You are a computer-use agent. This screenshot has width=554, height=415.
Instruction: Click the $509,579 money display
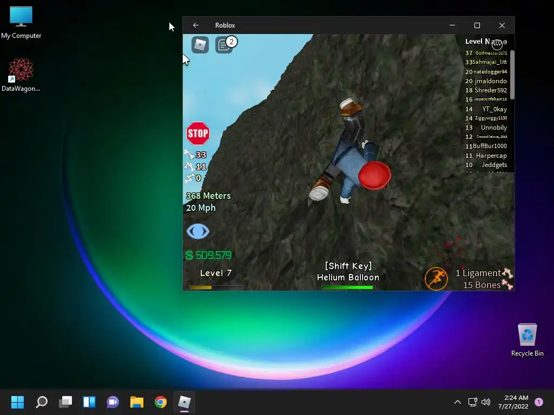(208, 255)
